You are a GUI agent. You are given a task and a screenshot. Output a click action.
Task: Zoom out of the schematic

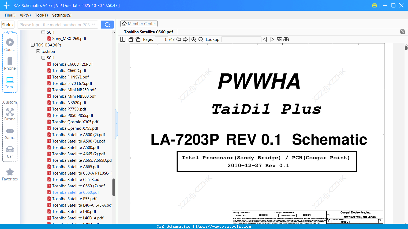coord(201,39)
